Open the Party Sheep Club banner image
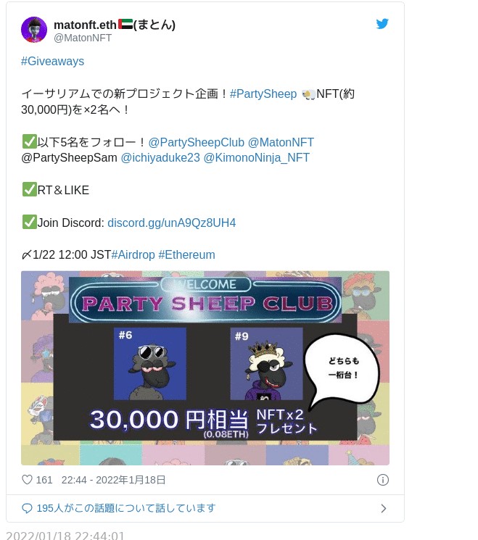Image resolution: width=478 pixels, height=540 pixels. click(x=205, y=368)
